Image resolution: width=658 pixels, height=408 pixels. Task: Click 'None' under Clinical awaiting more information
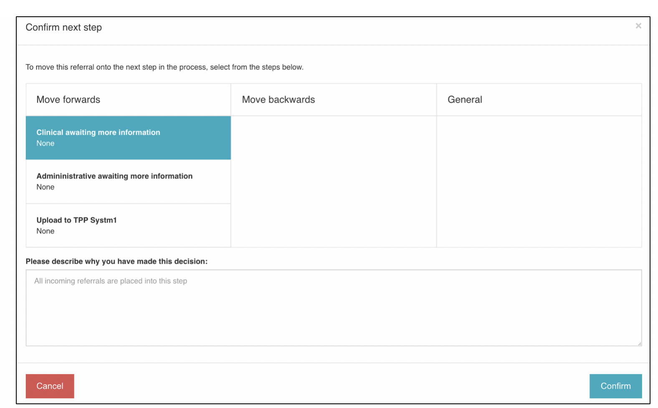(46, 143)
